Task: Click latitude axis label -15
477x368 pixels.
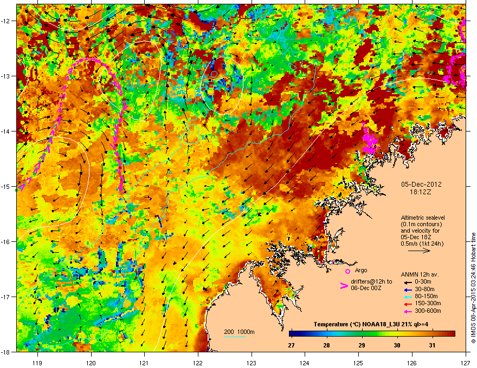Action: click(x=6, y=186)
